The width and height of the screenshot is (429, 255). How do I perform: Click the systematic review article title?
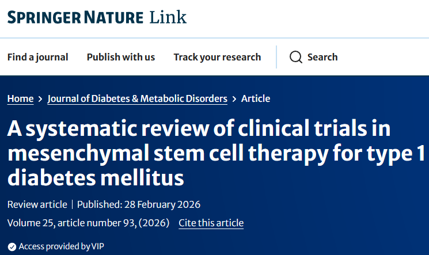click(199, 153)
